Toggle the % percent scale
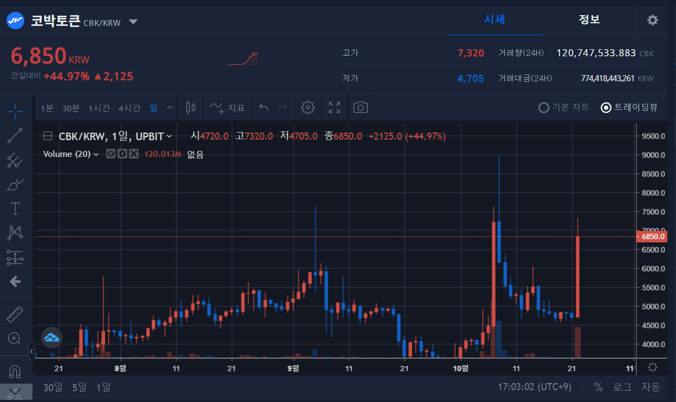 (x=599, y=387)
